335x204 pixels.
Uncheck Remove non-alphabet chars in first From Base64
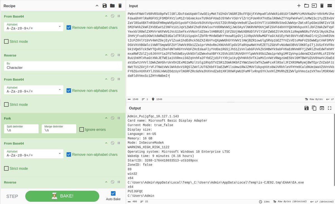tap(68, 28)
